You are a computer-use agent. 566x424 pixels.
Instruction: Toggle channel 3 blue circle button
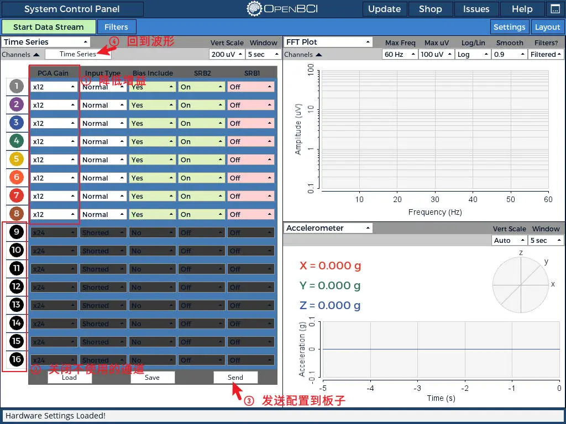[x=16, y=123]
